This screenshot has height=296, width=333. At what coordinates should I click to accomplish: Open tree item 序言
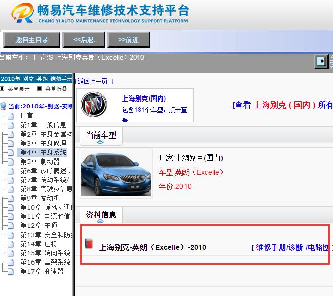[x=27, y=116]
